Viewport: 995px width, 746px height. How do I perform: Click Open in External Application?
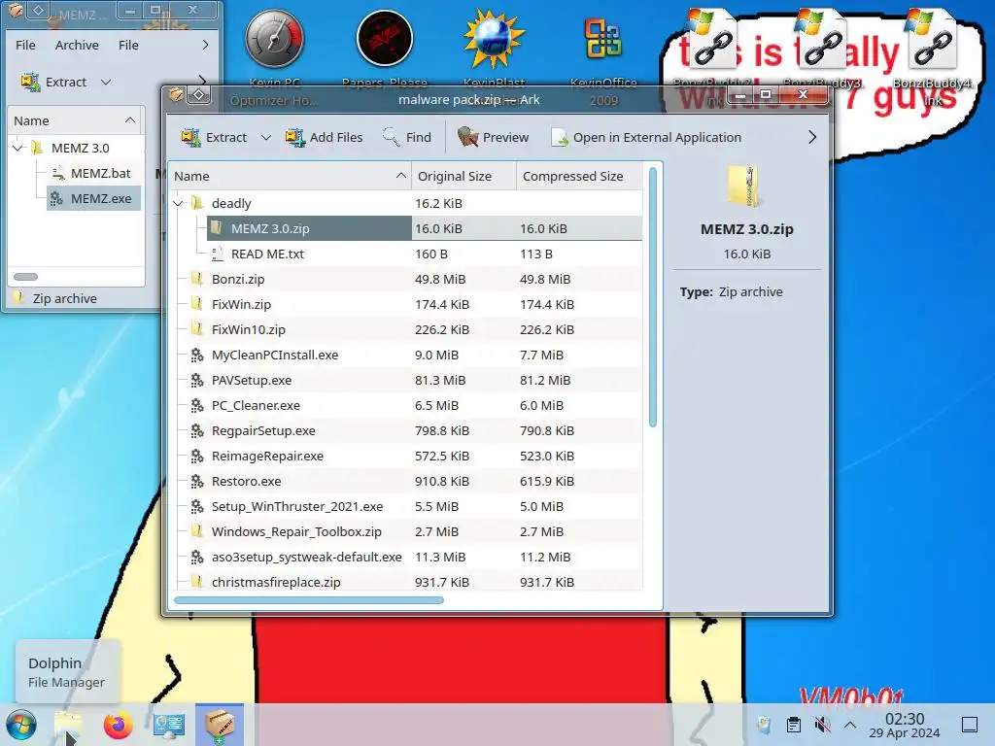(646, 137)
